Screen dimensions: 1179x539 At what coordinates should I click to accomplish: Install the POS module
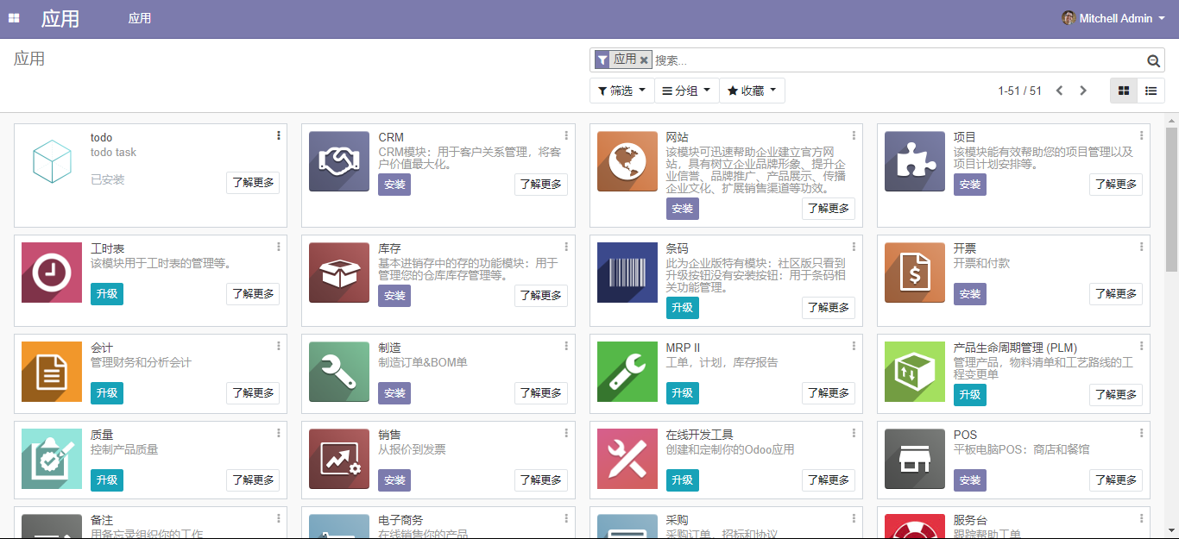(969, 480)
